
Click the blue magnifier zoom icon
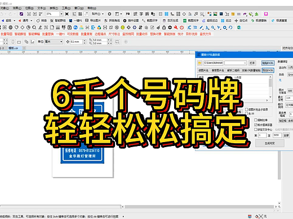point(213,28)
